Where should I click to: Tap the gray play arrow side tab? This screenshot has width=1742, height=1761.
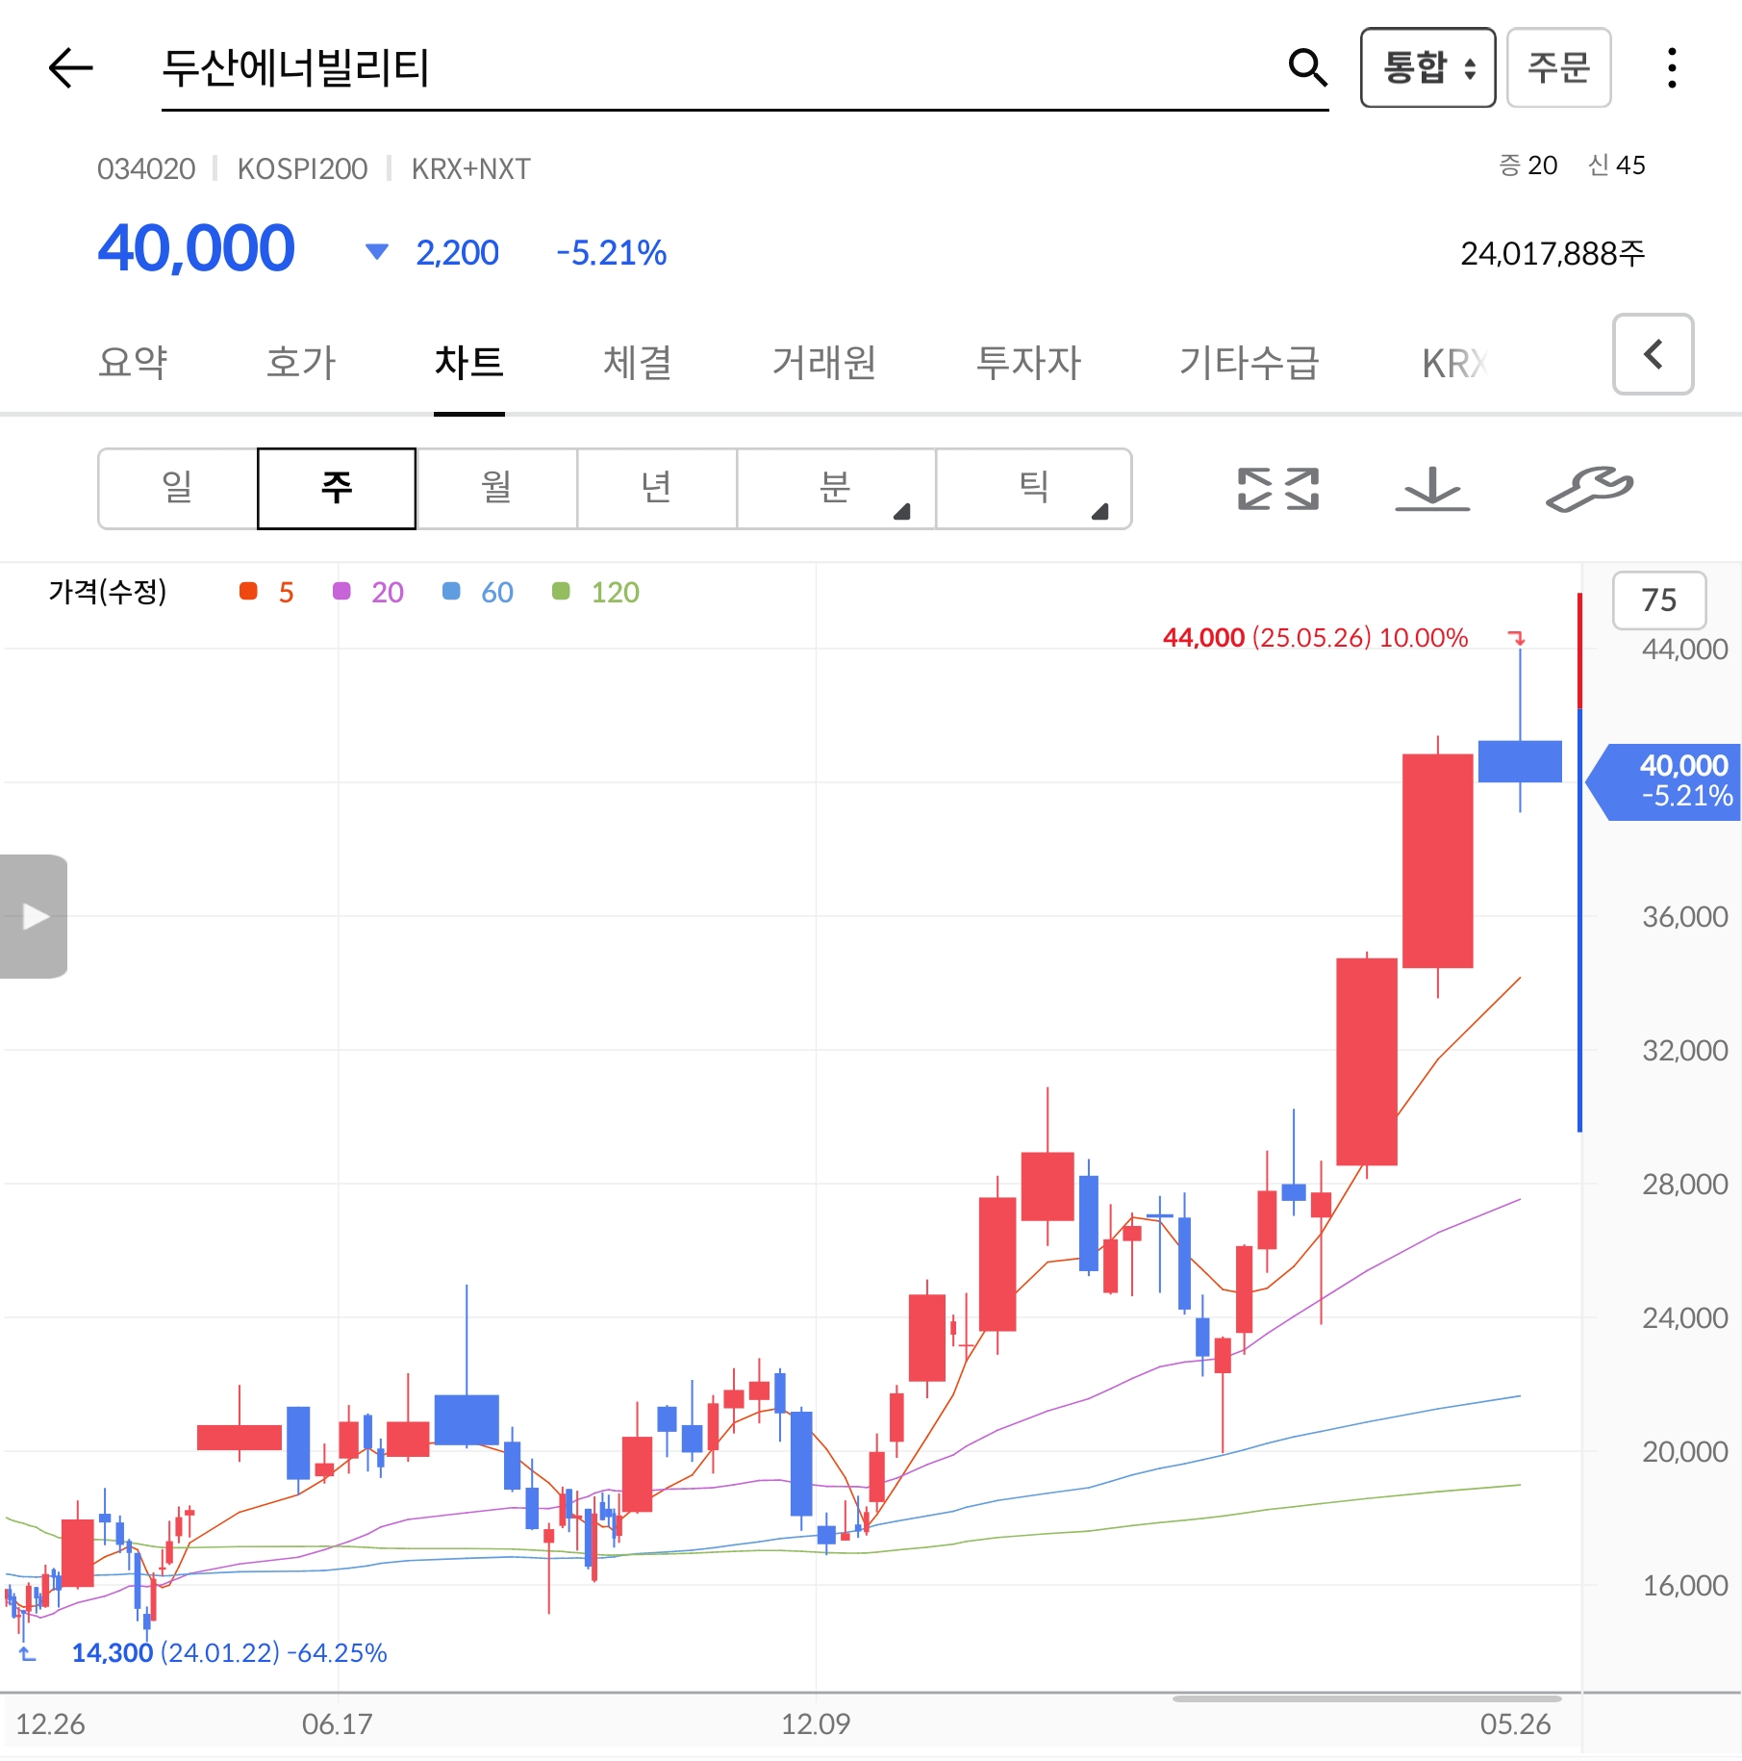pos(34,916)
